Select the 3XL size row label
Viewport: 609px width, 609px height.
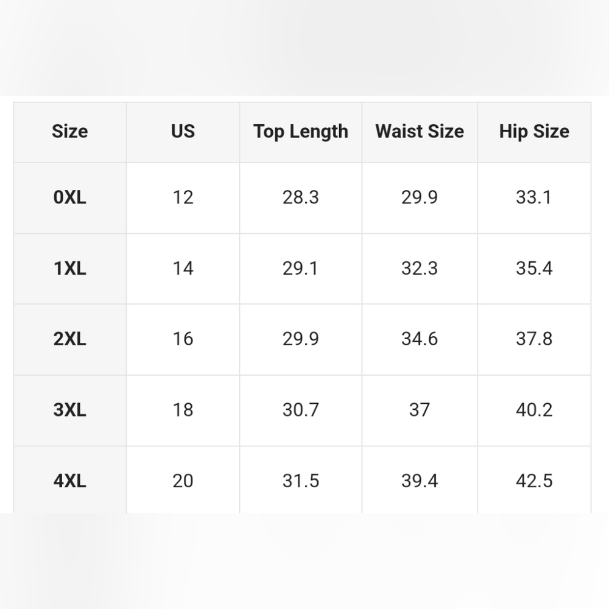(70, 410)
